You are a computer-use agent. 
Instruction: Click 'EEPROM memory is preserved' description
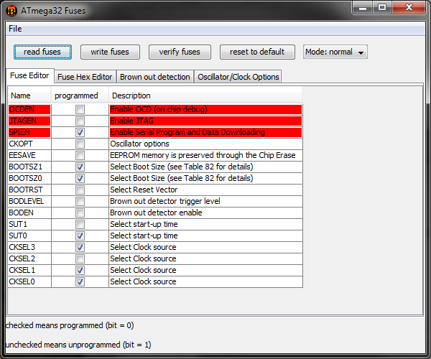(205, 156)
